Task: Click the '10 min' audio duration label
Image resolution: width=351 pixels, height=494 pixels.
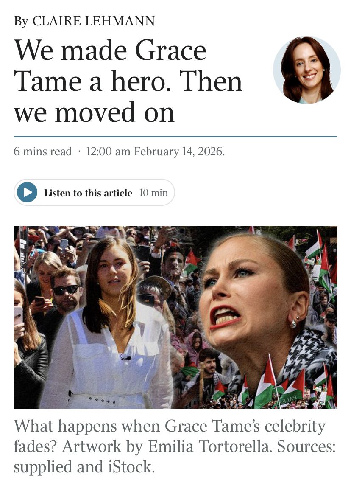Action: pyautogui.click(x=153, y=193)
